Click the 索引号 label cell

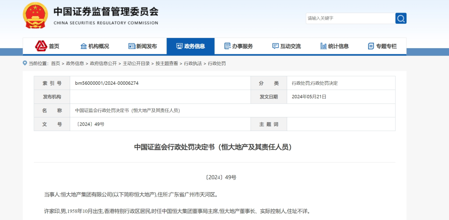(52, 83)
